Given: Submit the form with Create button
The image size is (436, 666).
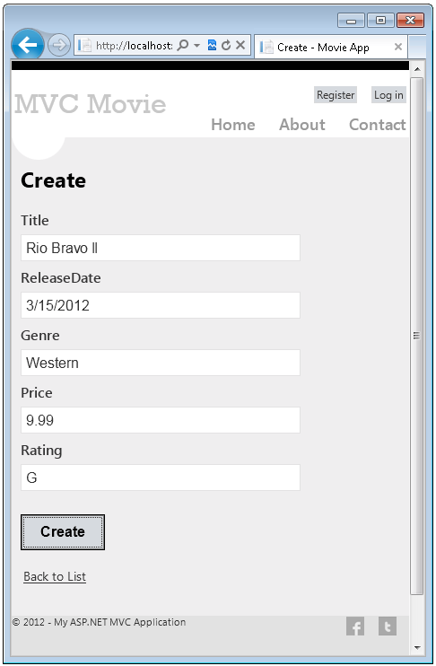Looking at the screenshot, I should 63,532.
